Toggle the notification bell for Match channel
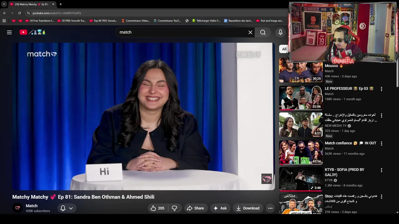This screenshot has width=399, height=224. tap(63, 208)
